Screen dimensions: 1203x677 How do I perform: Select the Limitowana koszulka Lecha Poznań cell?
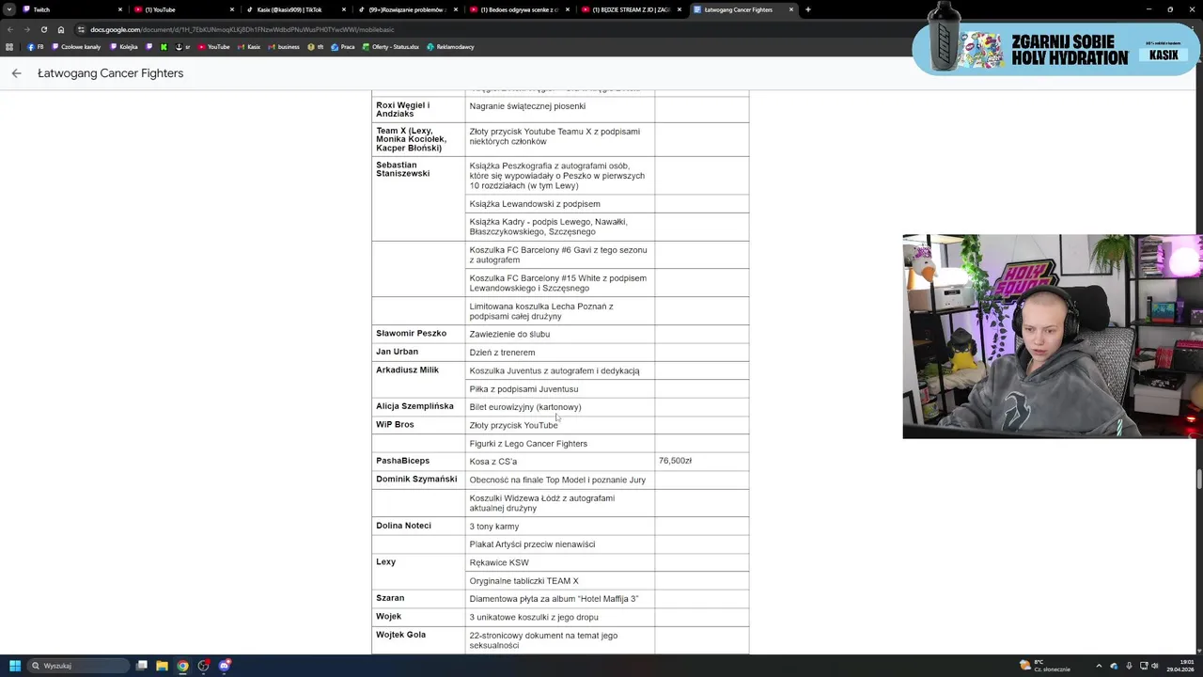pos(560,311)
